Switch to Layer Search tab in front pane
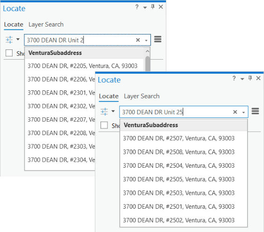The image size is (264, 232). pyautogui.click(x=142, y=96)
